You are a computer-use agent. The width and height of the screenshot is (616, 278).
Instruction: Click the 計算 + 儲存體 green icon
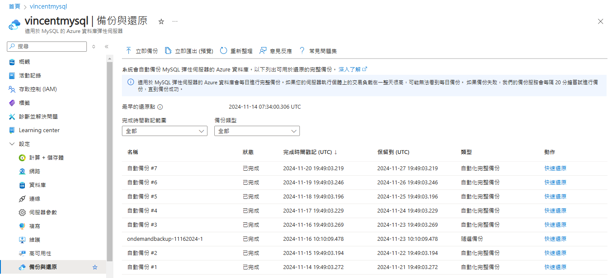pos(22,158)
